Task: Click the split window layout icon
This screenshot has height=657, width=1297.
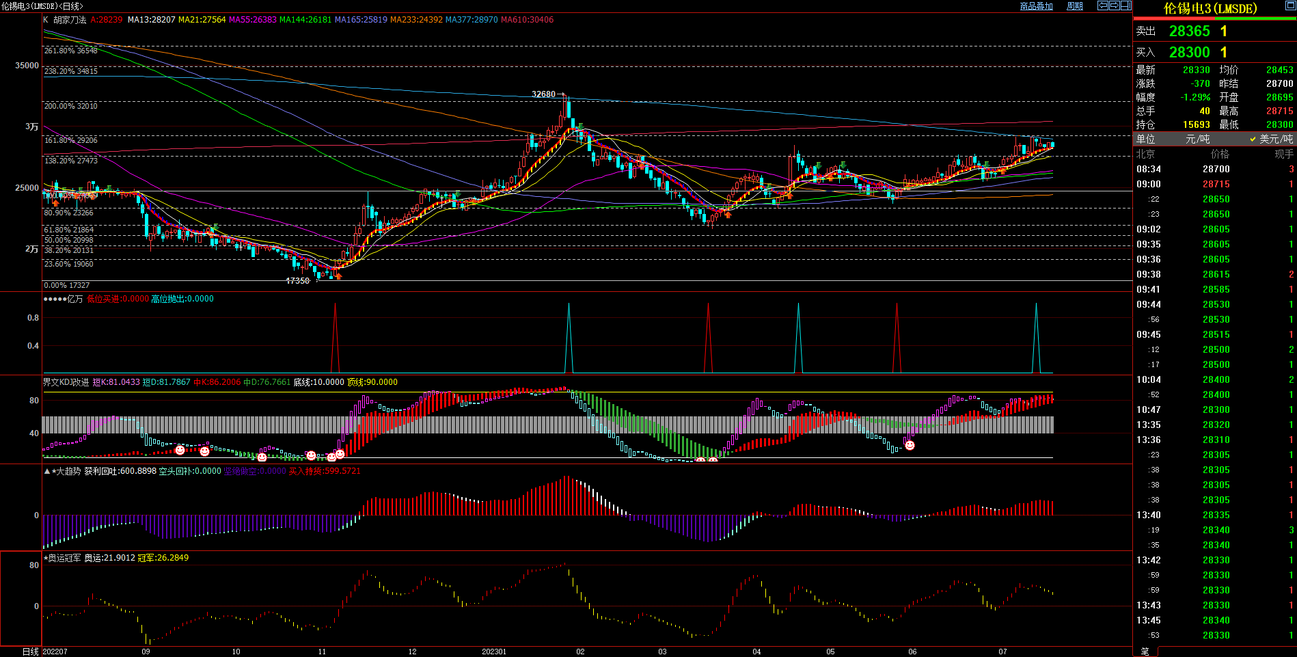Action: (1126, 5)
